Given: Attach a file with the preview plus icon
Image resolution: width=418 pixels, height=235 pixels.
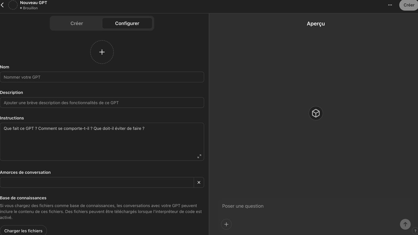Looking at the screenshot, I should coord(226,224).
